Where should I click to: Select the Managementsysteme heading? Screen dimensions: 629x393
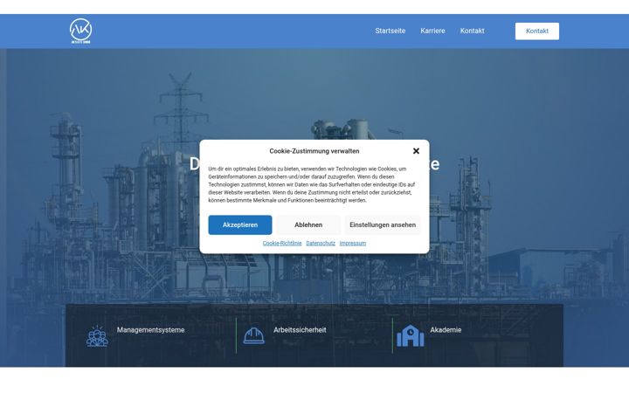tap(150, 329)
